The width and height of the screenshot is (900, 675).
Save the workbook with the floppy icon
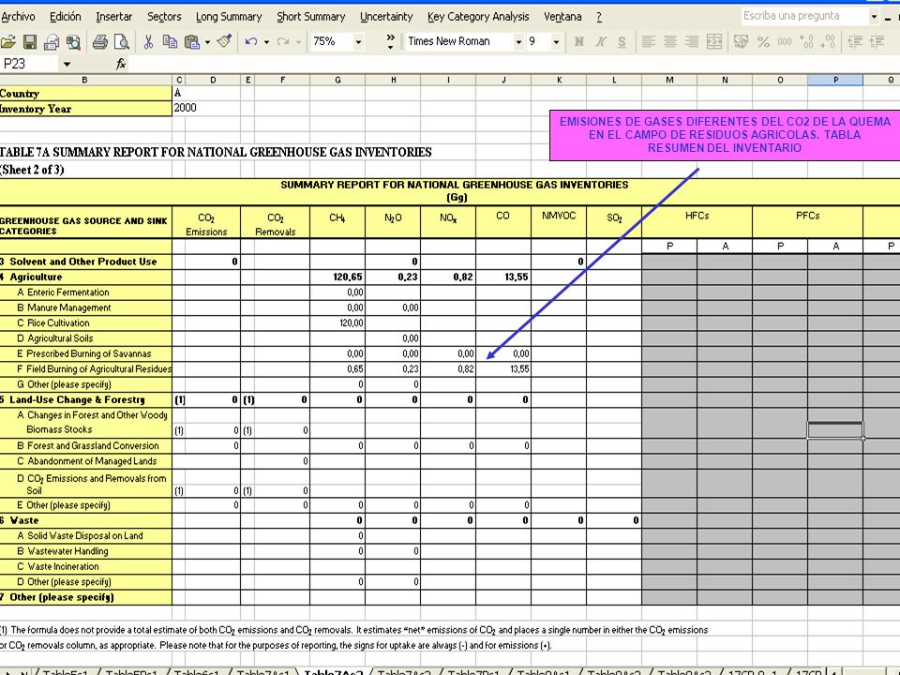pos(30,41)
